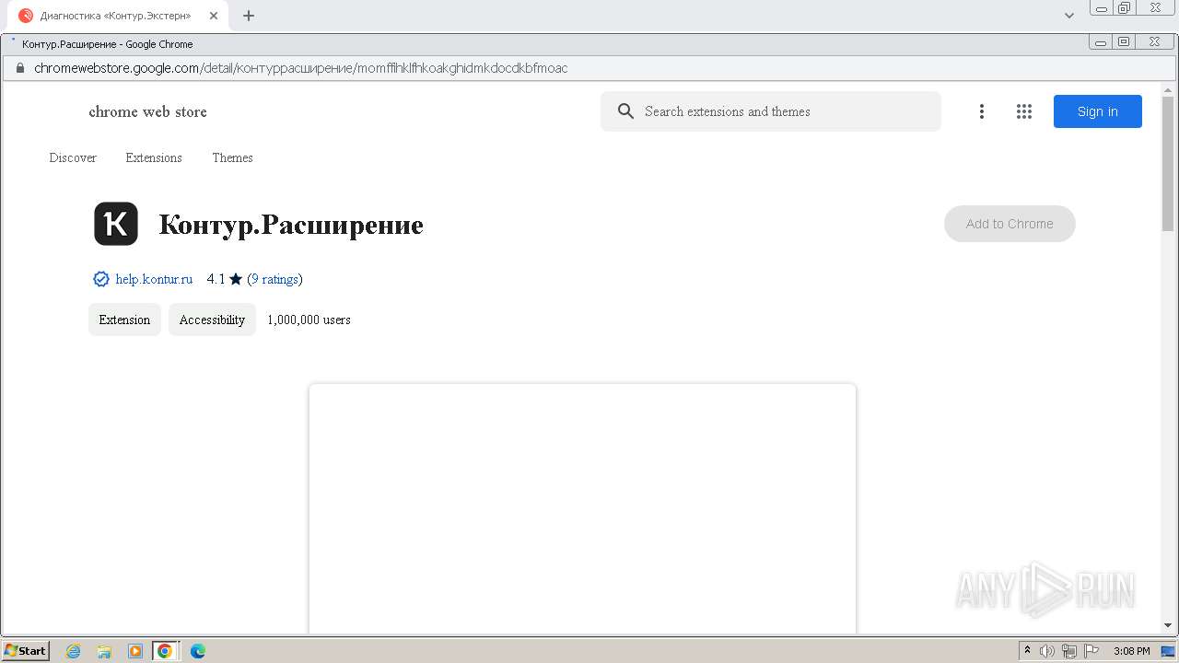Click the extension screenshot preview area

pos(582,508)
